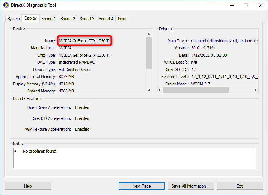The width and height of the screenshot is (268, 195).
Task: Click WHQL Logo'd value n/a
Action: click(x=194, y=62)
